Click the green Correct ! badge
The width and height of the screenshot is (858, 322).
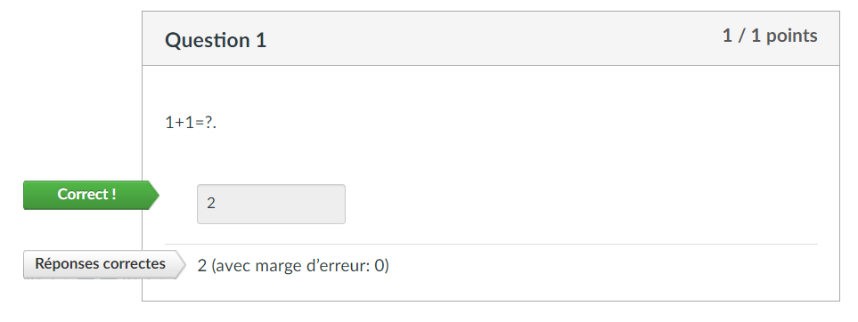click(91, 195)
